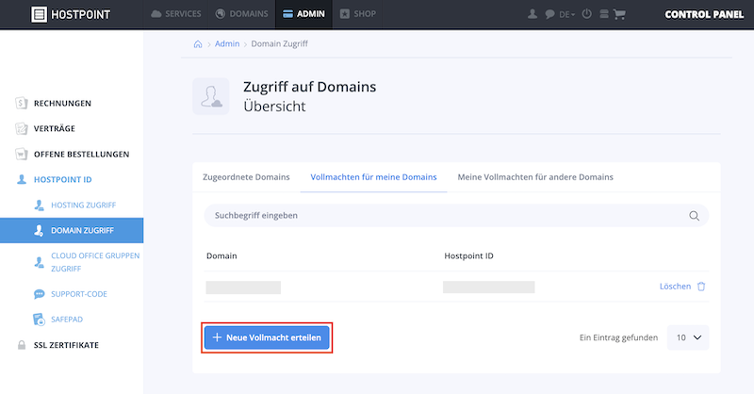Select Domain Zugriff in the sidebar
Viewport: 754px width, 394px height.
point(72,230)
